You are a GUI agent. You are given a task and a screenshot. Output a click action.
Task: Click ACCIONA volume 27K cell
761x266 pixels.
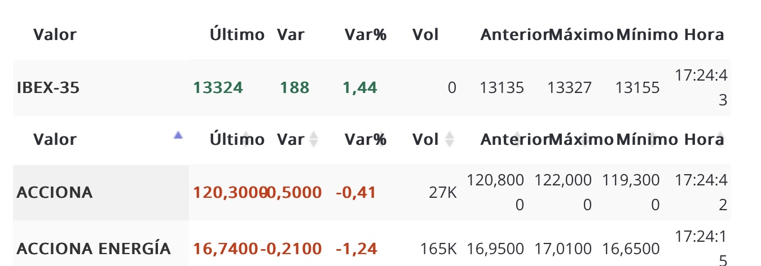coord(443,193)
